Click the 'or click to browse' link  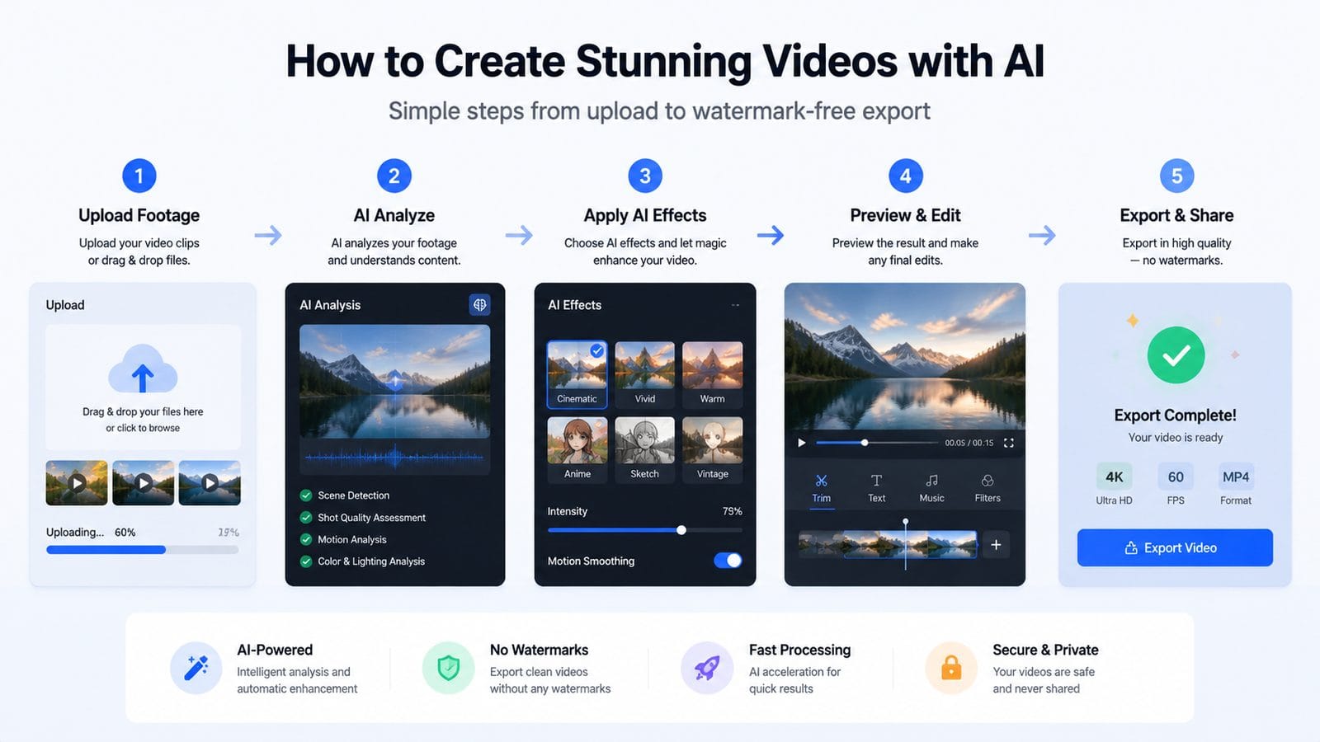[143, 428]
